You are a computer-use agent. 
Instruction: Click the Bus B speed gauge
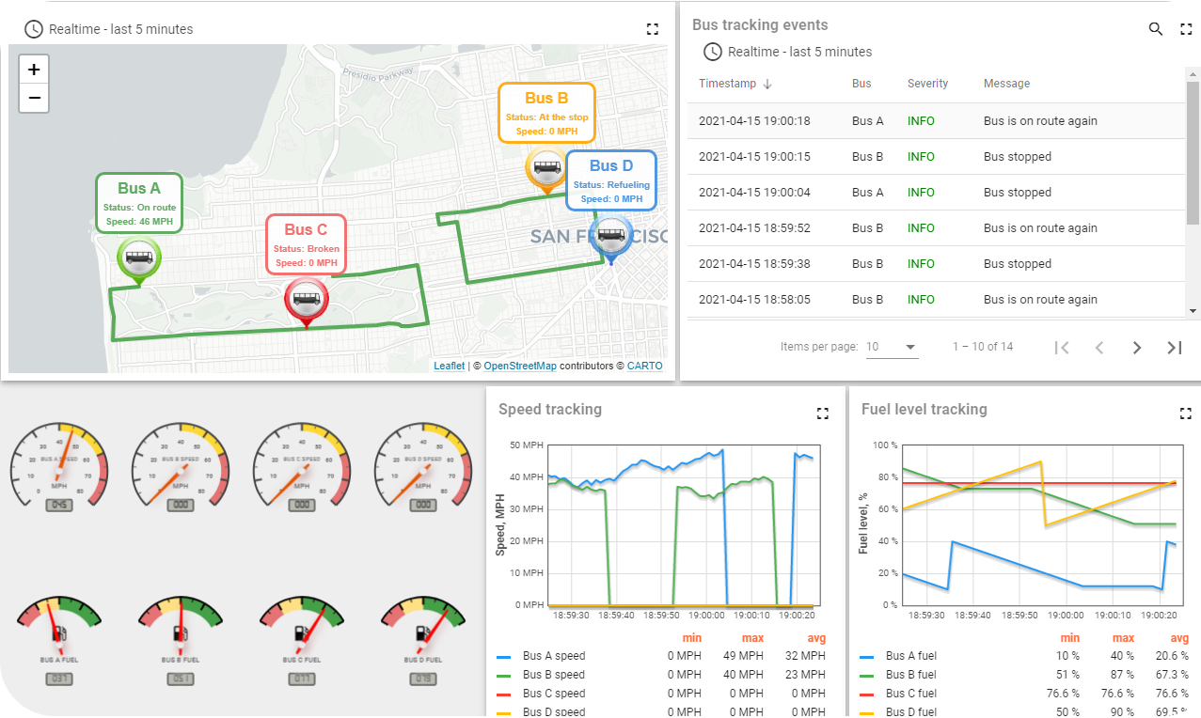(x=181, y=467)
